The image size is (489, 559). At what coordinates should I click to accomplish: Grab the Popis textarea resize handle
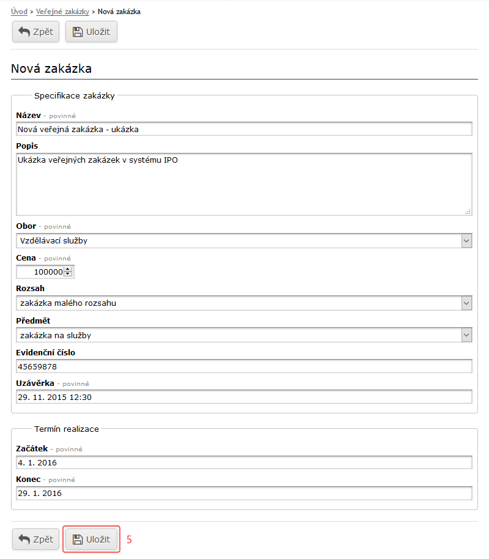pos(468,211)
